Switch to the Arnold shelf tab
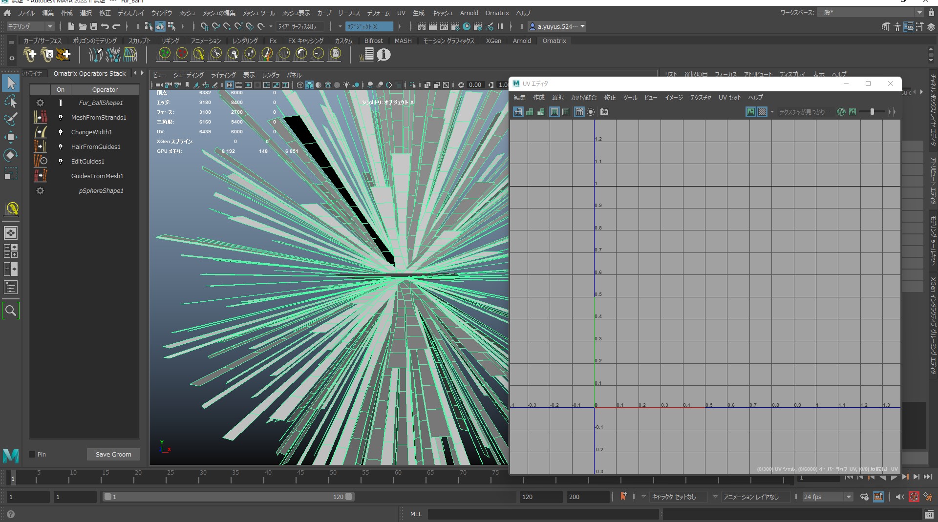The image size is (938, 522). [521, 41]
